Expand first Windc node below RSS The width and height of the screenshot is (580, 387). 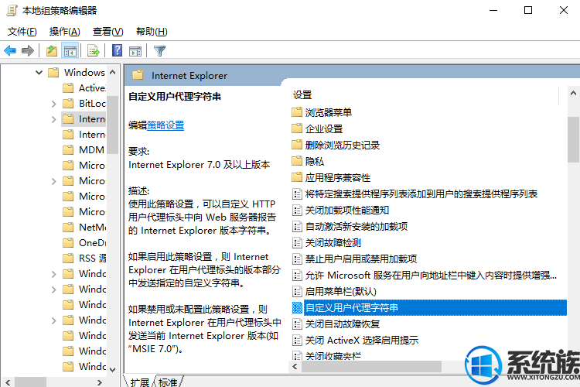[53, 274]
